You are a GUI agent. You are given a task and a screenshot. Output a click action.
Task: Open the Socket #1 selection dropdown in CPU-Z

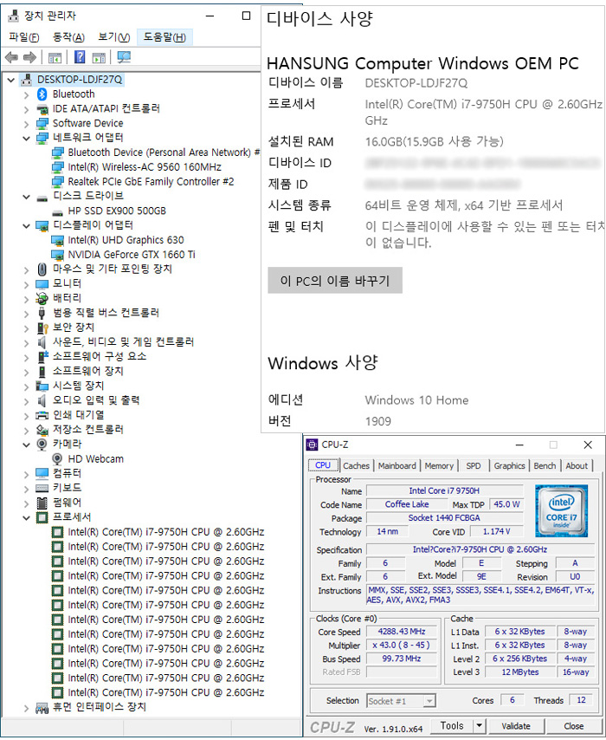pos(429,701)
